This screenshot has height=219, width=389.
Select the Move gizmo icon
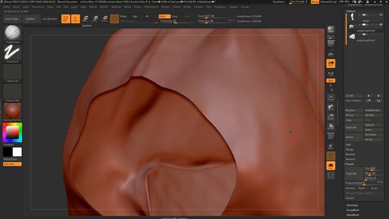pyautogui.click(x=85, y=19)
